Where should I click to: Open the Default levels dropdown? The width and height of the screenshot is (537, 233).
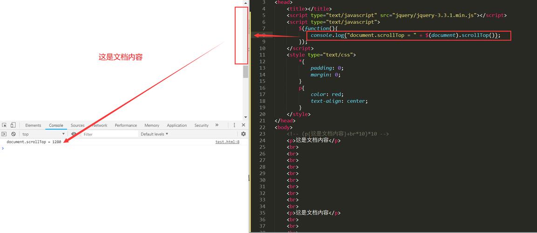click(154, 134)
